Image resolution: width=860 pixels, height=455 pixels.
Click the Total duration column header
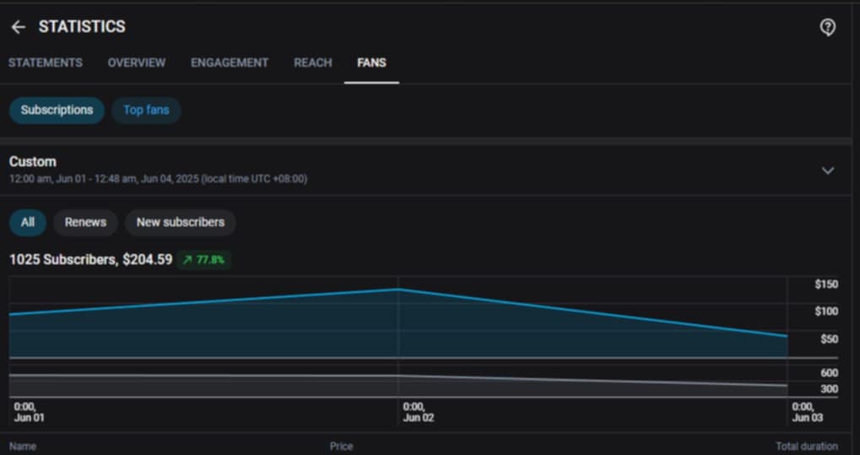(x=806, y=446)
